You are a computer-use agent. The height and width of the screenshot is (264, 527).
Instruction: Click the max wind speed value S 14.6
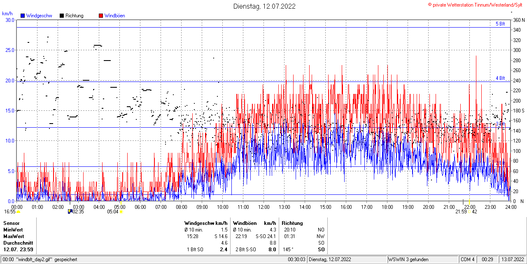[221, 236]
